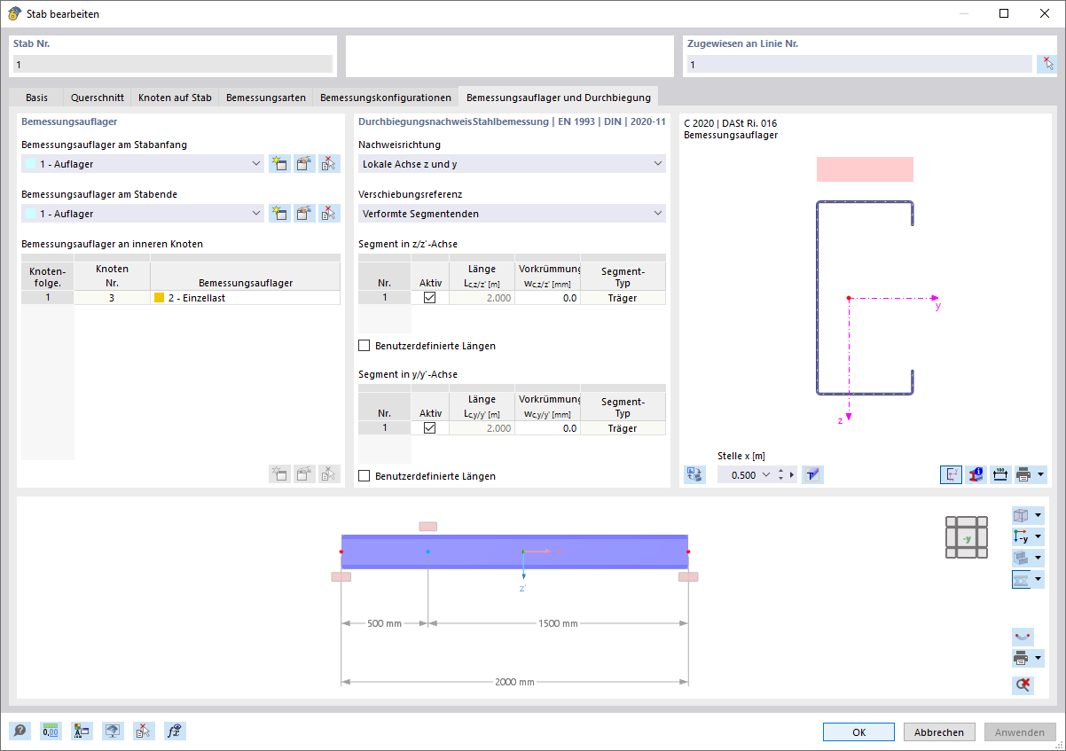The width and height of the screenshot is (1066, 751).
Task: Click Vorkrümmung 0.0 cell in z/z' table
Action: [547, 298]
